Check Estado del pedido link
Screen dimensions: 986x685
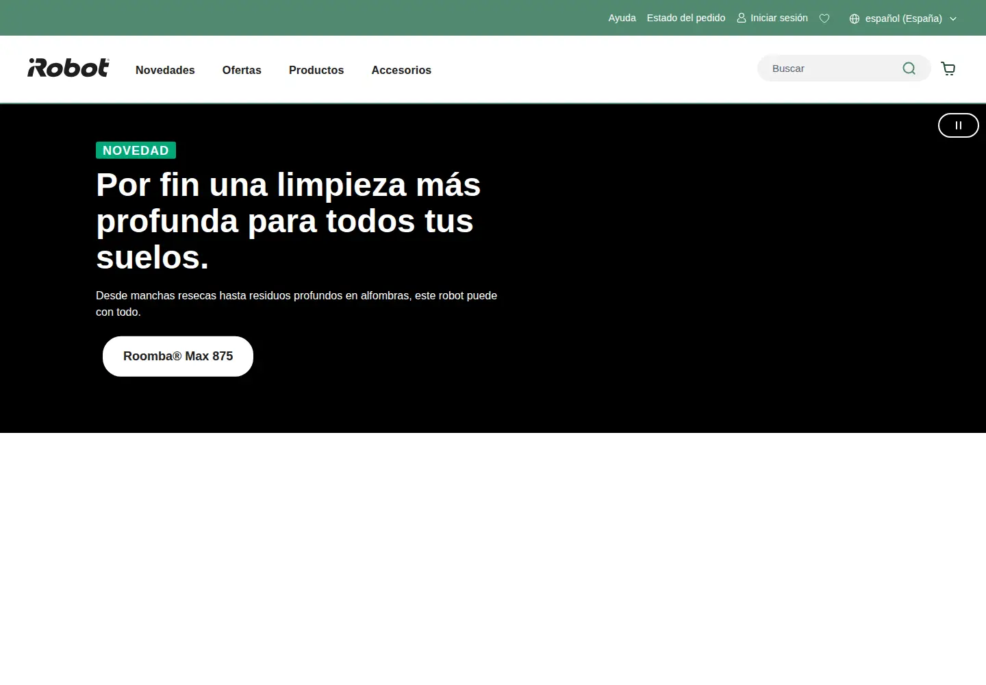point(686,18)
